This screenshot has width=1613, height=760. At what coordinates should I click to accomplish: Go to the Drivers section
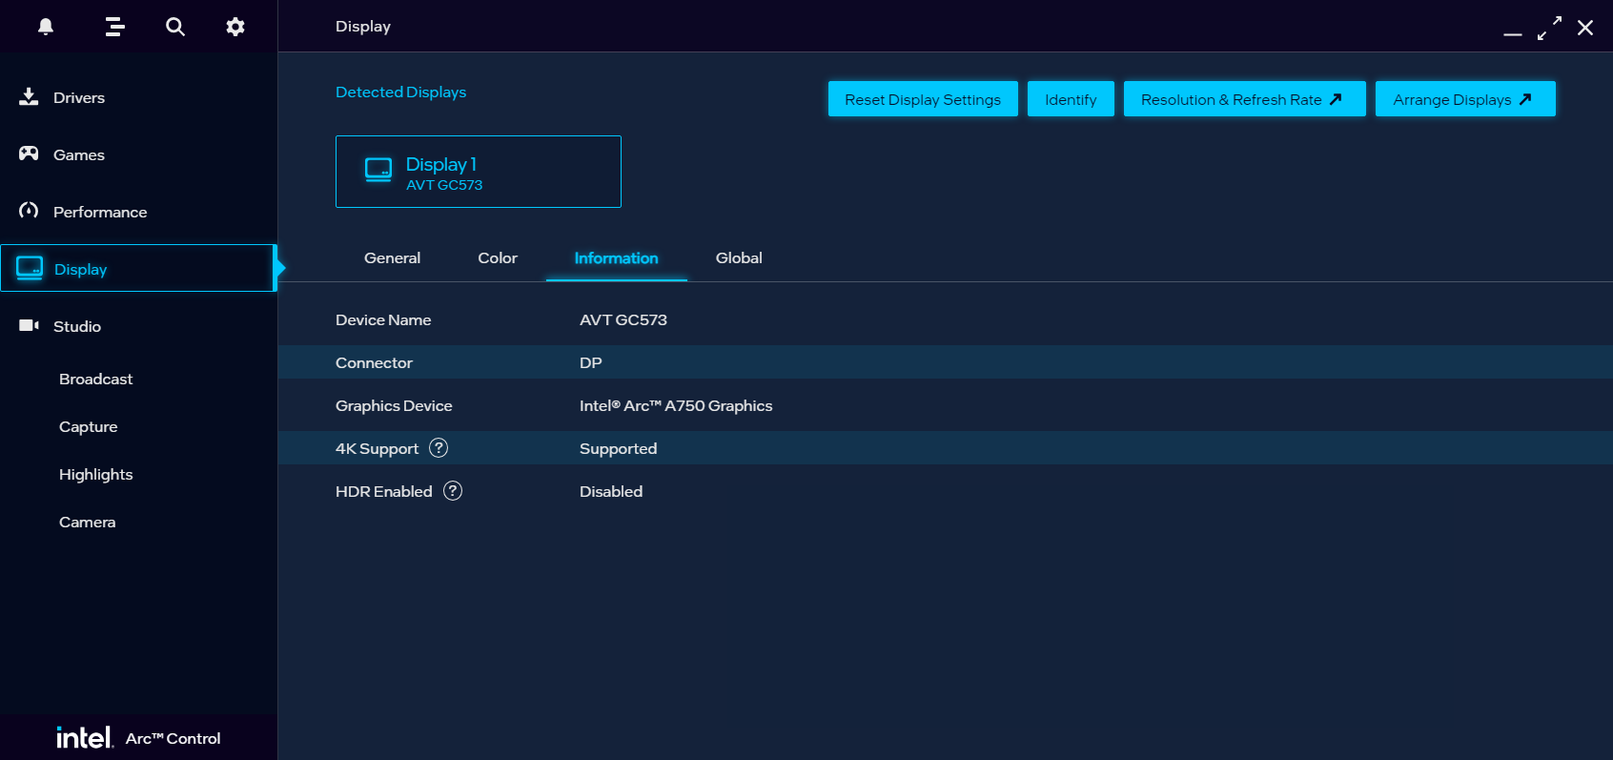point(138,97)
